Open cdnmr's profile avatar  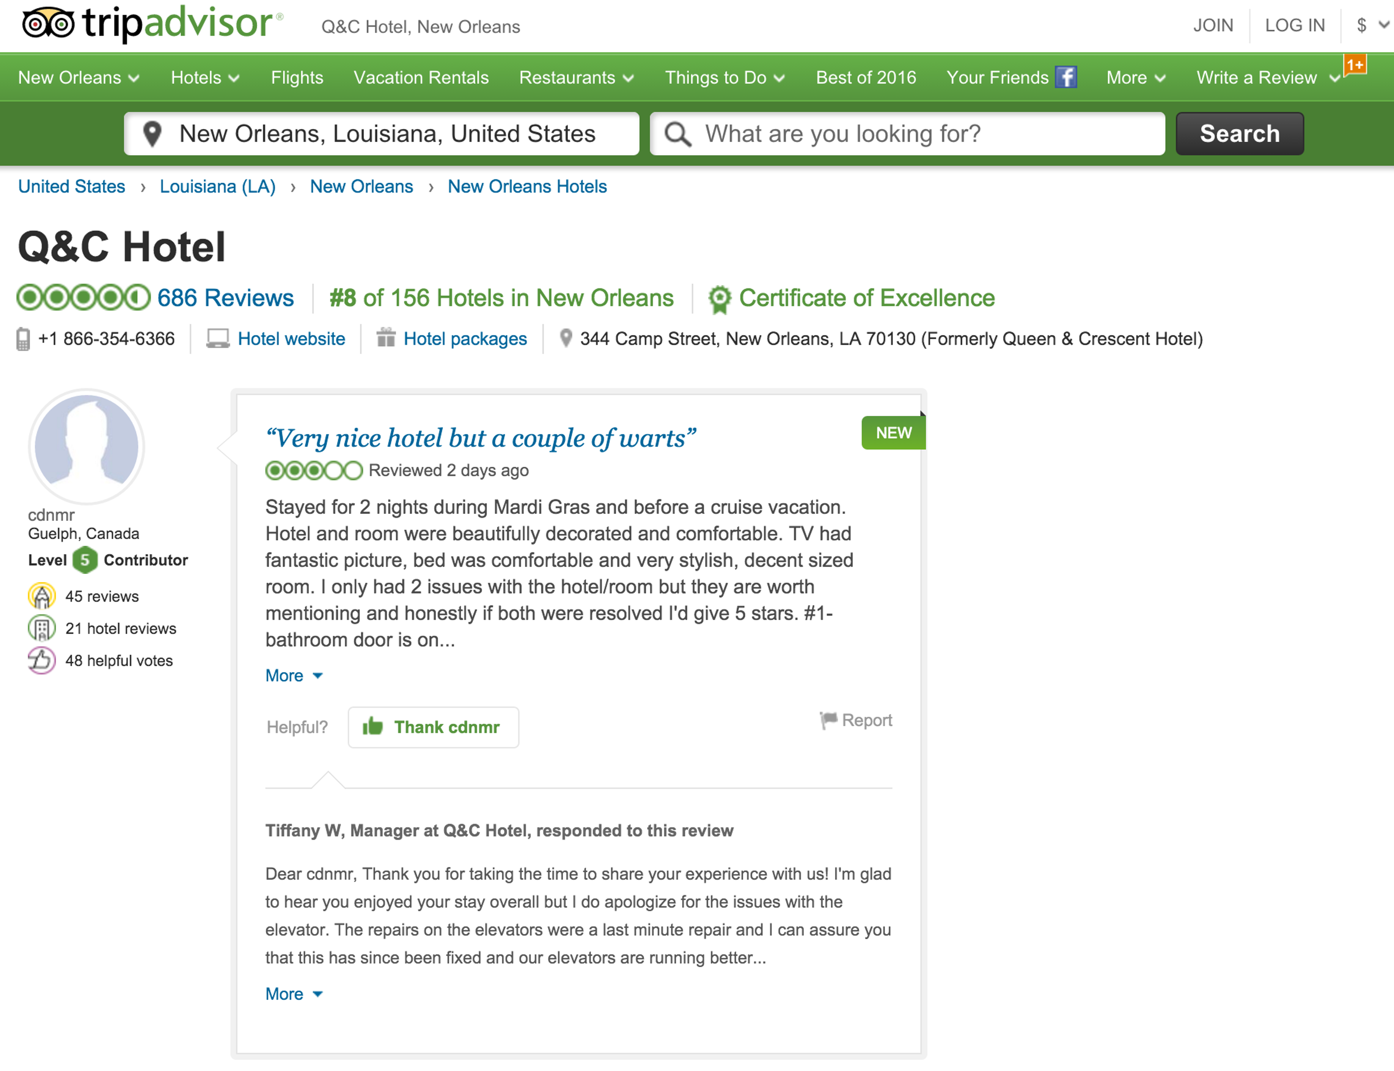pos(87,446)
